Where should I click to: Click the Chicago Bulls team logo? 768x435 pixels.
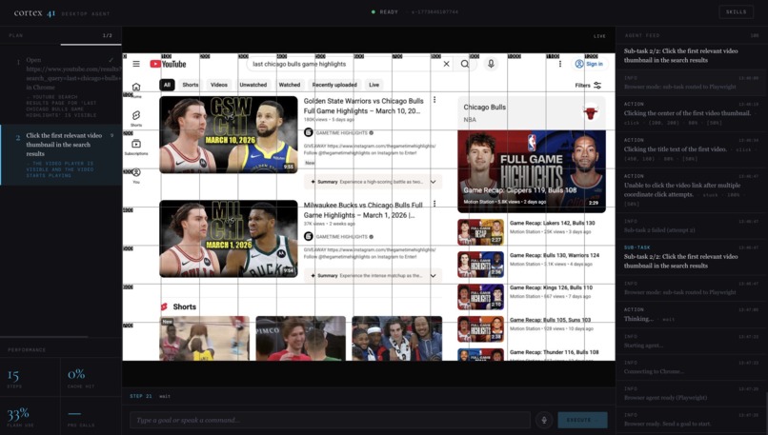(591, 113)
